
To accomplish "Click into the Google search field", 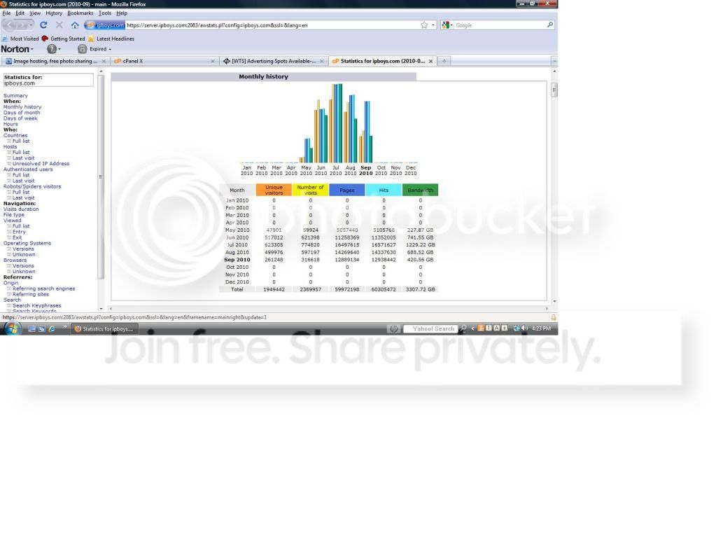I will 500,25.
